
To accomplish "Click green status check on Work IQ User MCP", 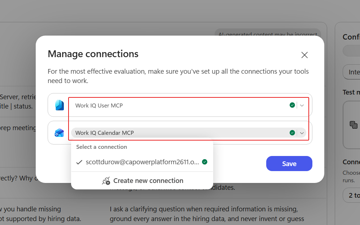I will 292,105.
